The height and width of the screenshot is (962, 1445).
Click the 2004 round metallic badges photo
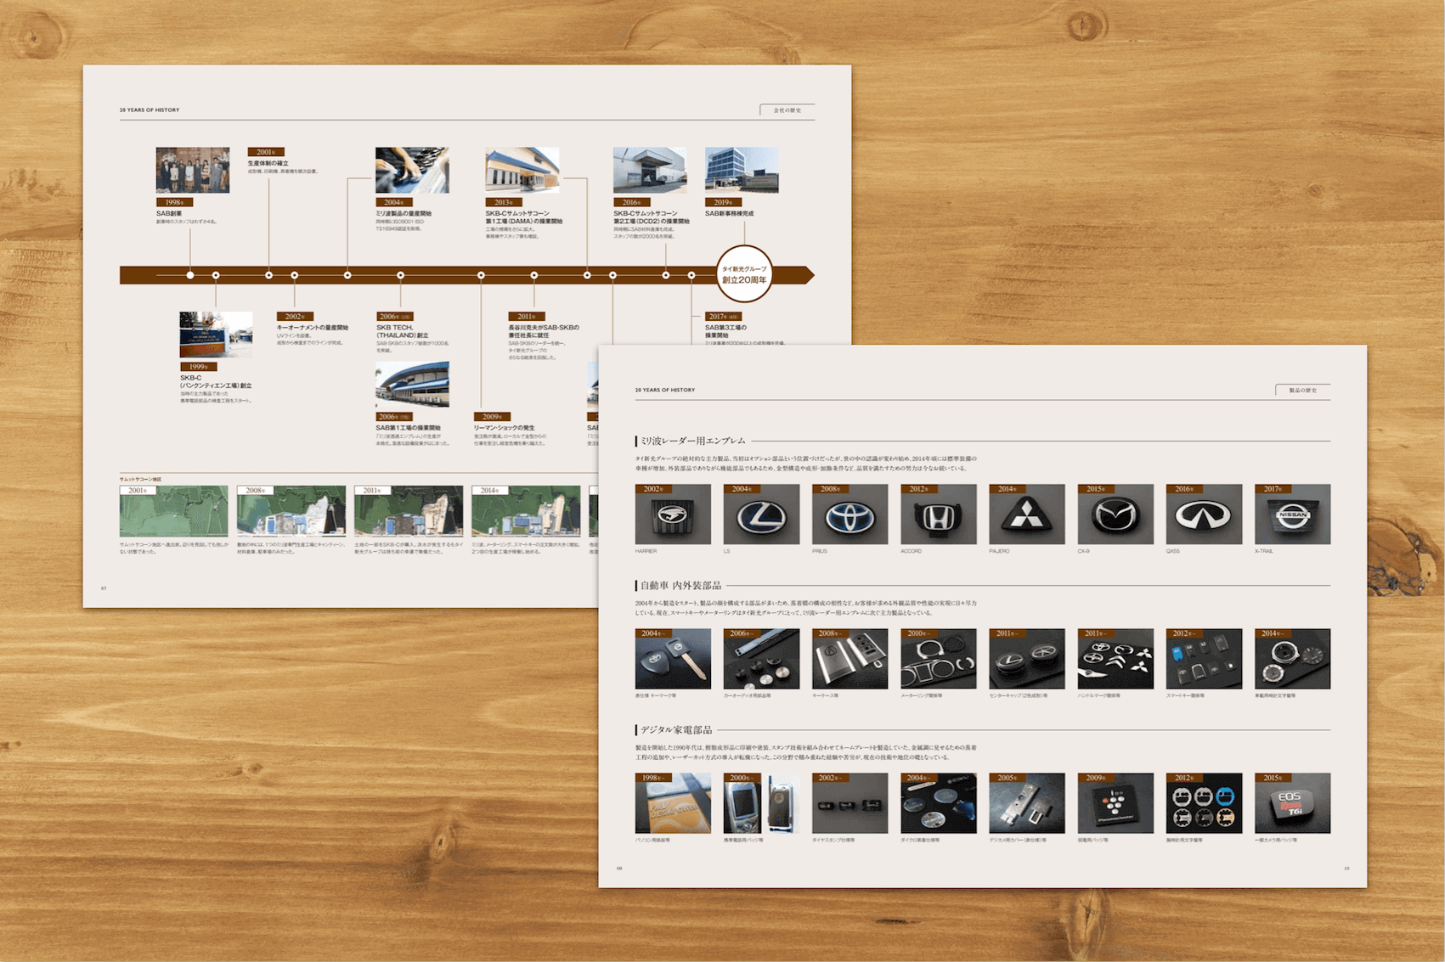[938, 803]
